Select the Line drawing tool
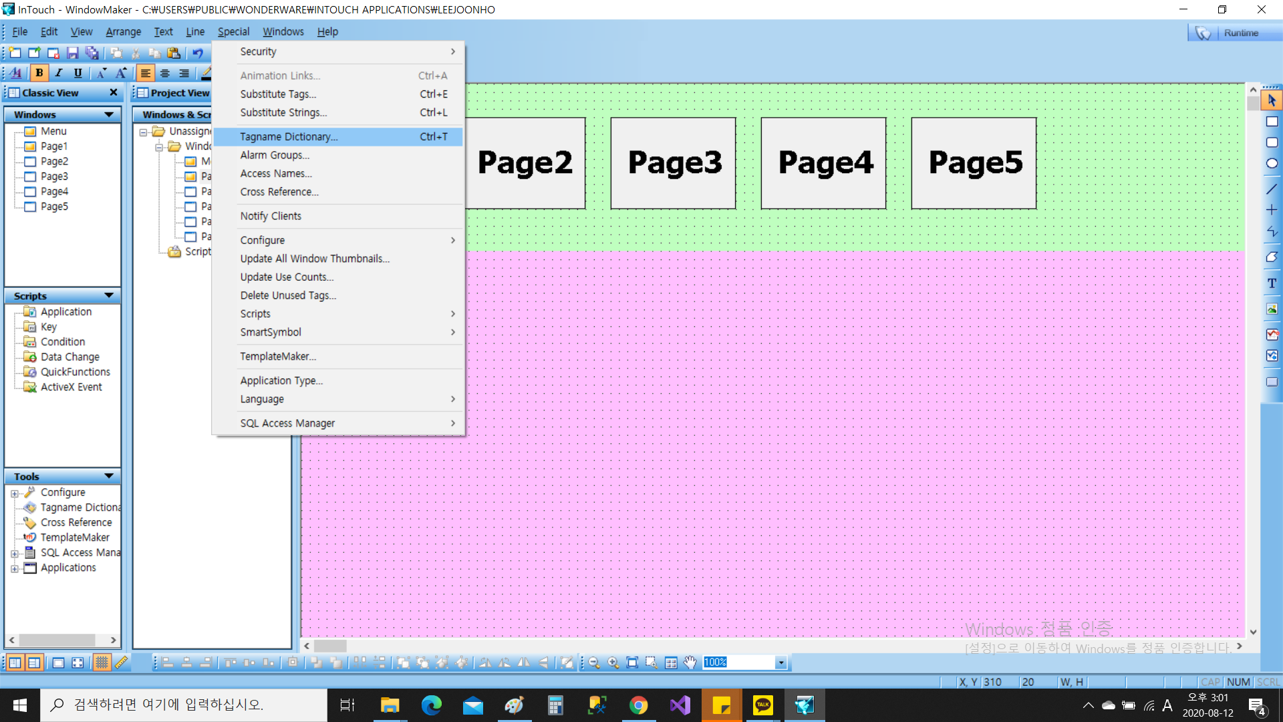Image resolution: width=1283 pixels, height=722 pixels. (1272, 189)
